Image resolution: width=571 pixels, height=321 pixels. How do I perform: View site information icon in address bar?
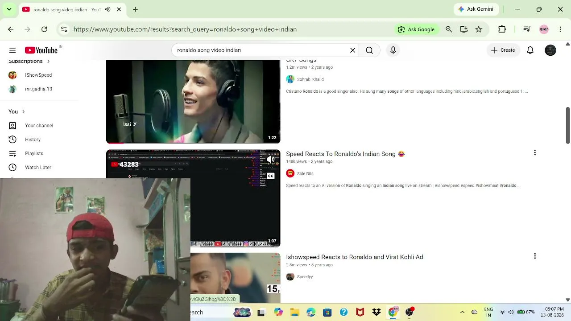point(64,29)
